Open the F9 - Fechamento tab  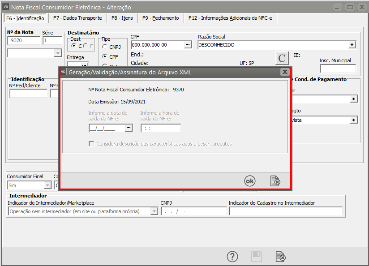(160, 18)
